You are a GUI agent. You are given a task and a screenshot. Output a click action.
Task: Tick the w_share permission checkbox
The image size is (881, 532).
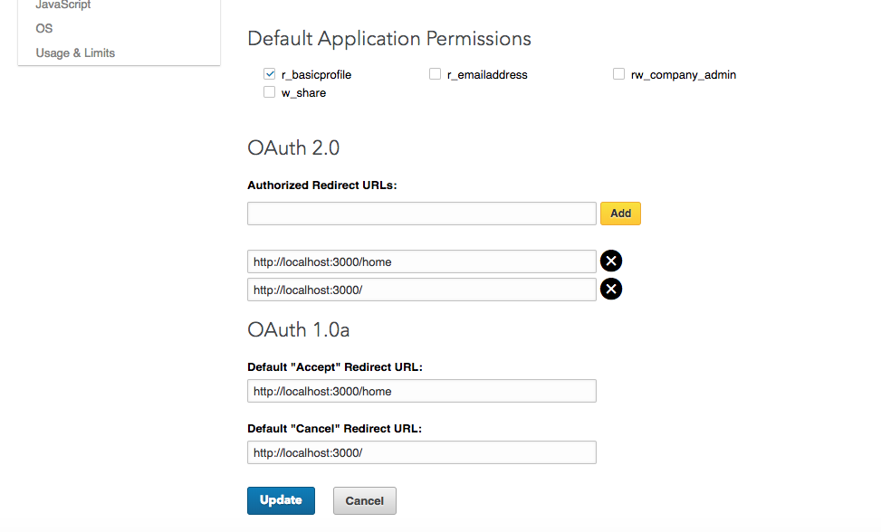click(x=270, y=92)
